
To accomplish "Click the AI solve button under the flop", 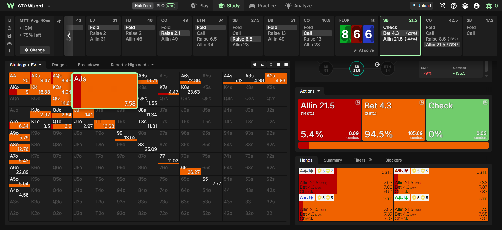I will pos(364,50).
